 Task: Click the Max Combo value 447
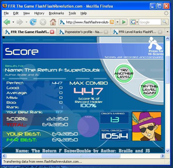tap(88, 91)
